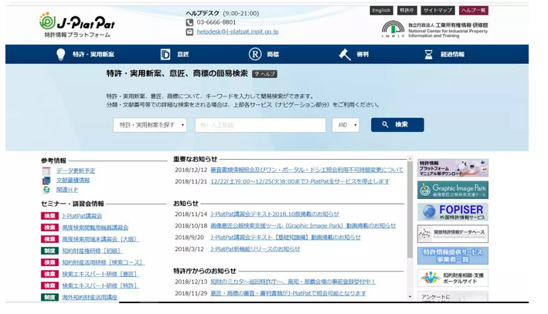Click the helpdesk phone icon
This screenshot has height=314, width=548.
click(189, 22)
